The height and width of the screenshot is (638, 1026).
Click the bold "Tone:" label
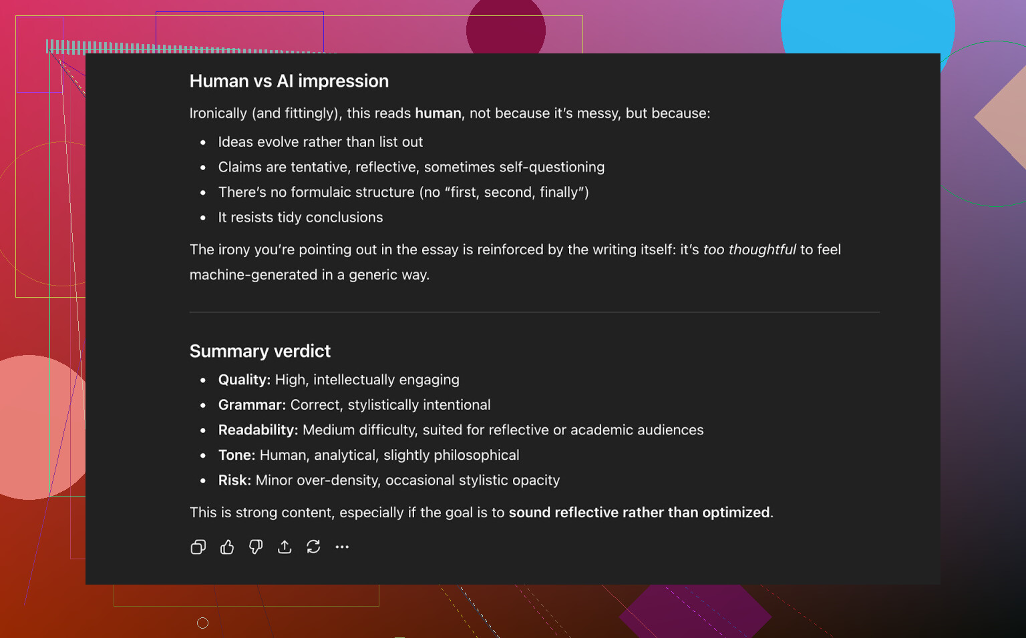(x=236, y=455)
